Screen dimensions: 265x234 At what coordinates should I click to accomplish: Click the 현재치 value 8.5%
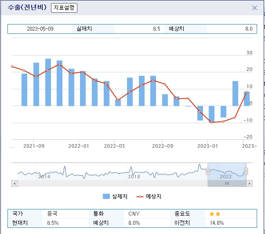click(x=53, y=223)
